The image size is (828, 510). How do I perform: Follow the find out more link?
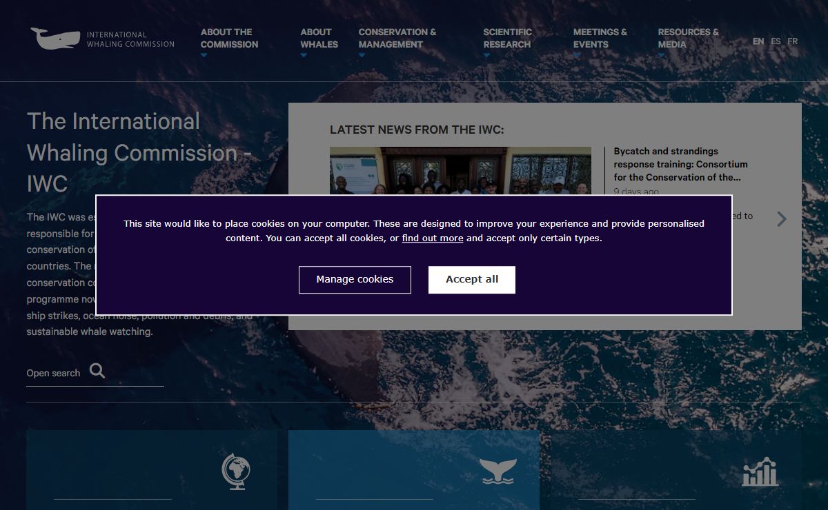[433, 238]
